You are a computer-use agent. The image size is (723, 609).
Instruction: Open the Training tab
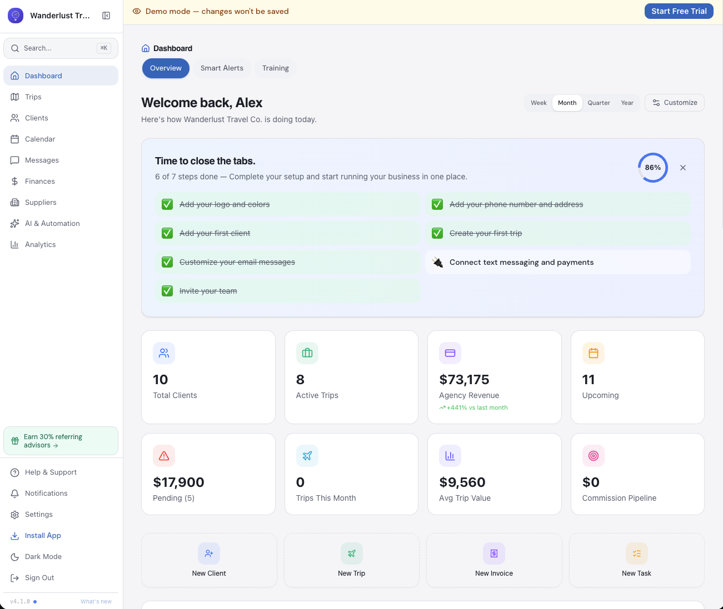tap(276, 68)
